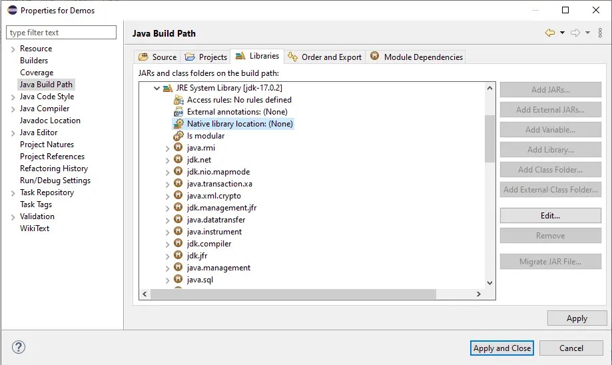Expand the Task Repository category
The image size is (612, 365).
point(13,193)
